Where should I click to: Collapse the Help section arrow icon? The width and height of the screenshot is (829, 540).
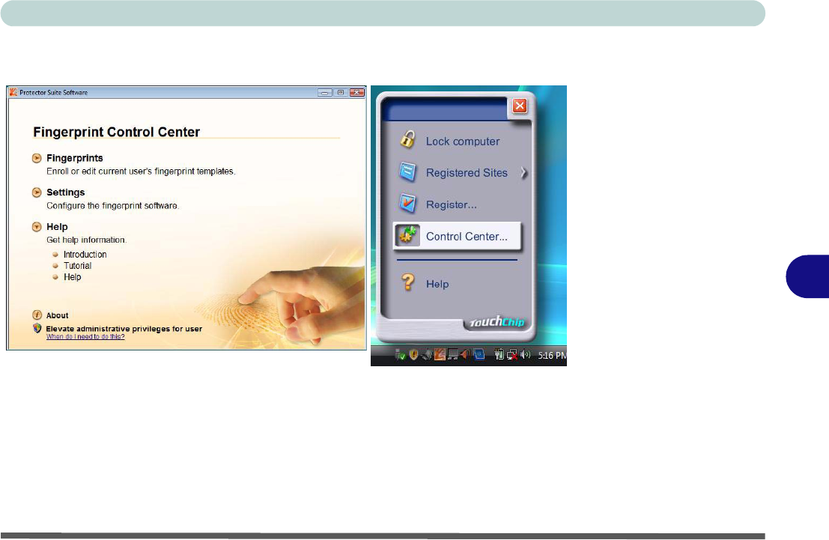(37, 227)
